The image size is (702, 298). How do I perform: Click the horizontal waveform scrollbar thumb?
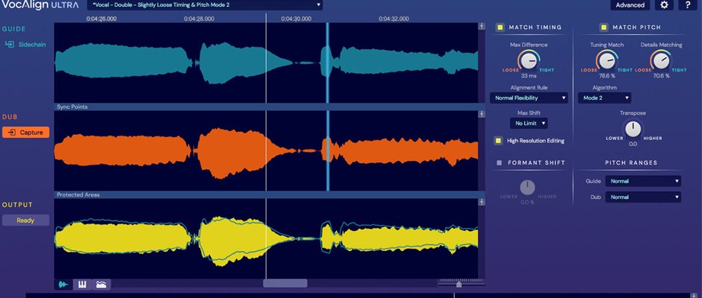[x=285, y=283]
